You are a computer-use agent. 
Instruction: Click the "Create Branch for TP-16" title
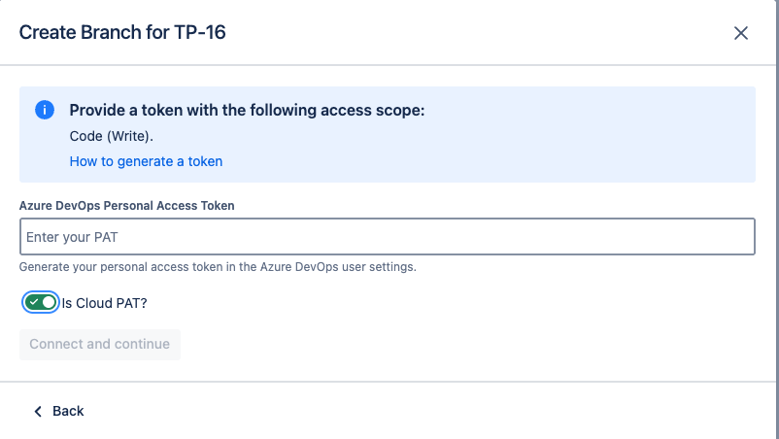pos(122,33)
